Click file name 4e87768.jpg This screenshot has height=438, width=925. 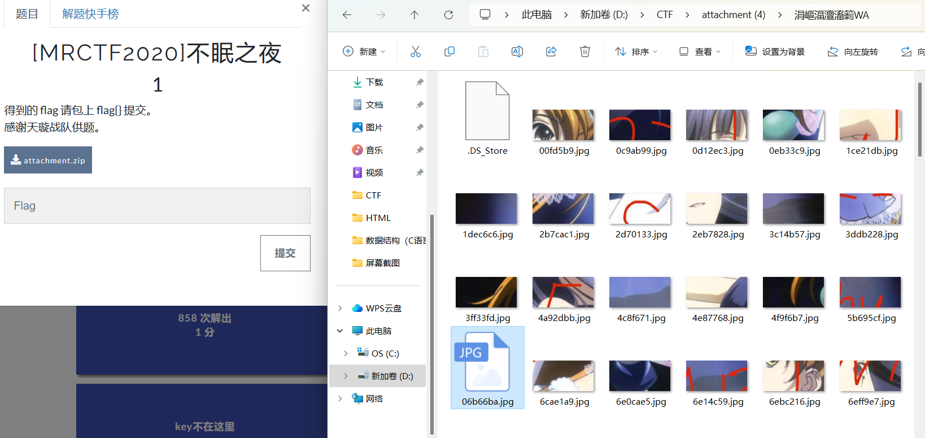point(718,318)
